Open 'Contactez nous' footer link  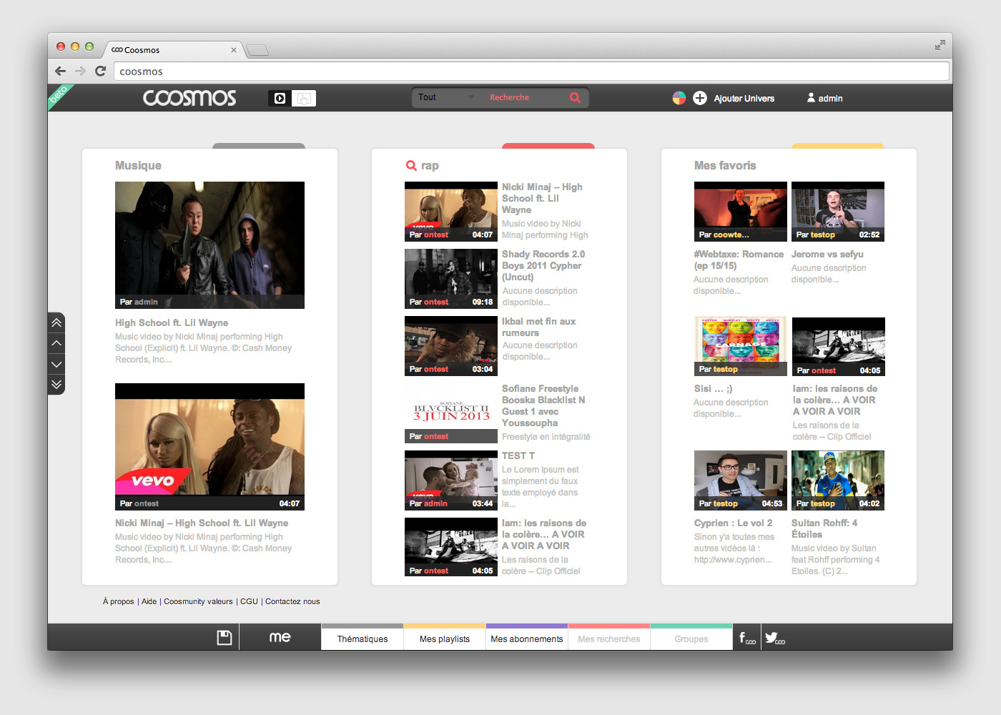[292, 601]
